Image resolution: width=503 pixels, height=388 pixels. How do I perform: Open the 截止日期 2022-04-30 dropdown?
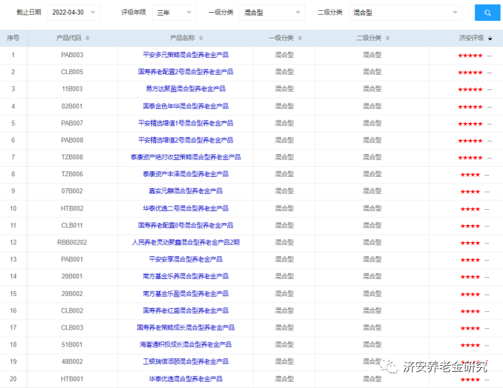[74, 13]
